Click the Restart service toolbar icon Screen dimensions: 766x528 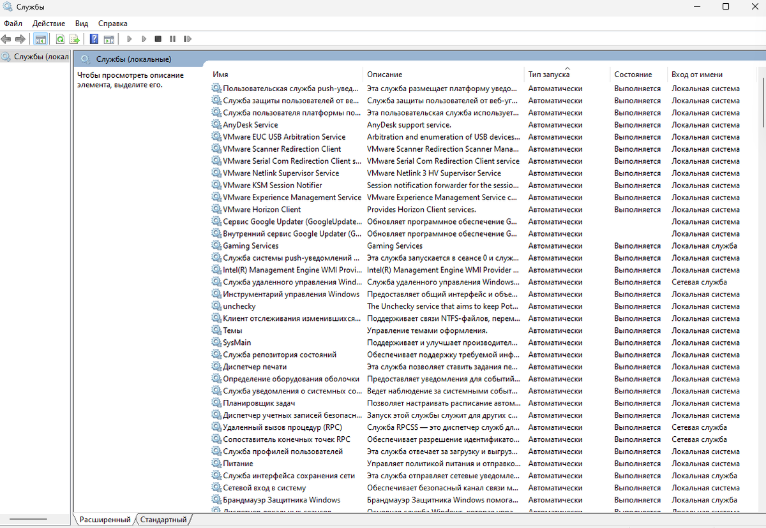click(187, 39)
